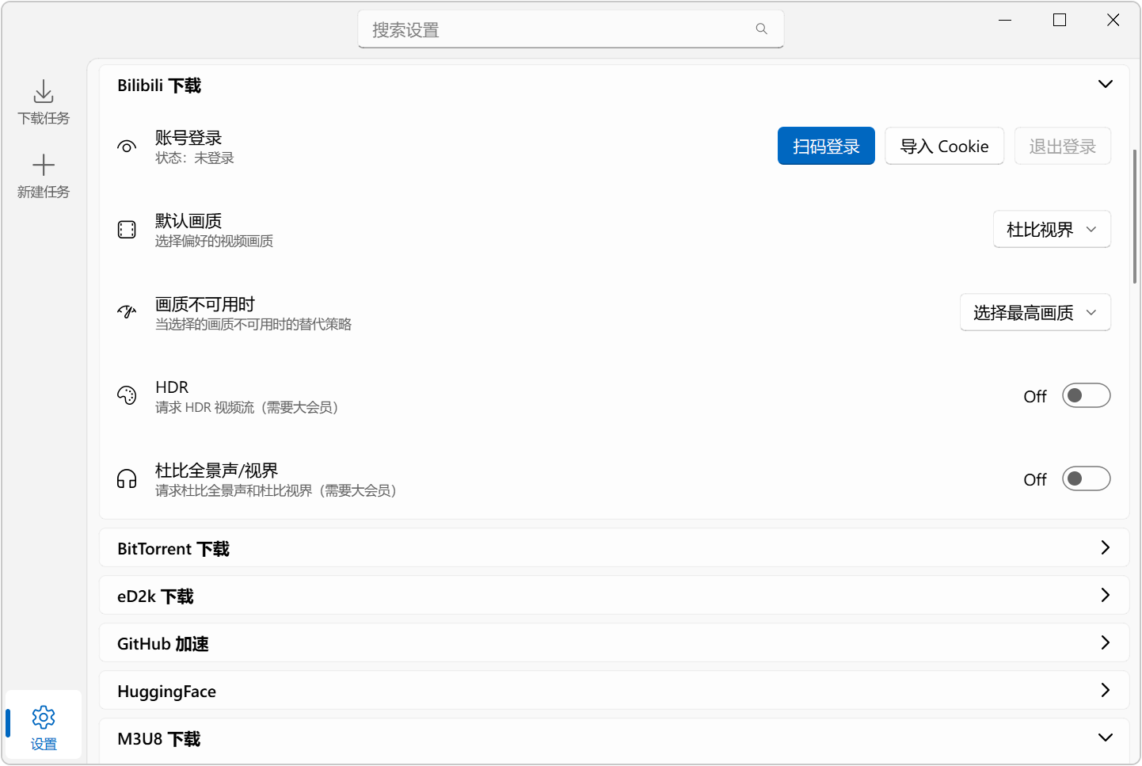The width and height of the screenshot is (1142, 766).
Task: Click the 选择偏好的视频画质 description text
Action: 214,242
